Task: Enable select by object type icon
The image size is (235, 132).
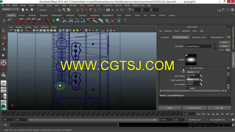Action: pos(64,10)
